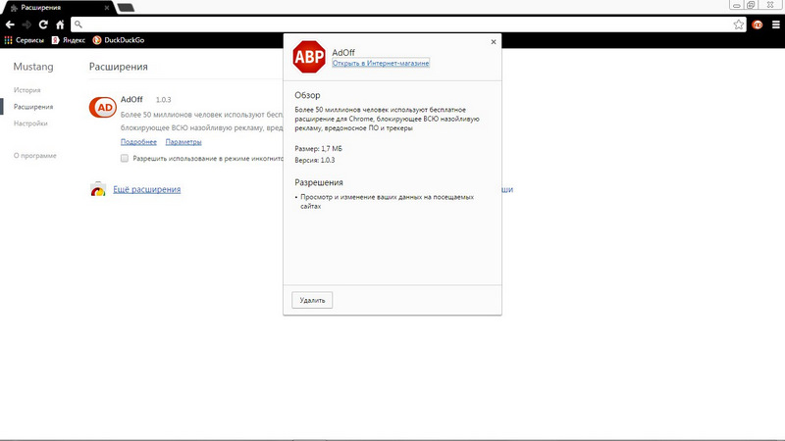Go back using the back arrow
The height and width of the screenshot is (441, 785).
[10, 24]
